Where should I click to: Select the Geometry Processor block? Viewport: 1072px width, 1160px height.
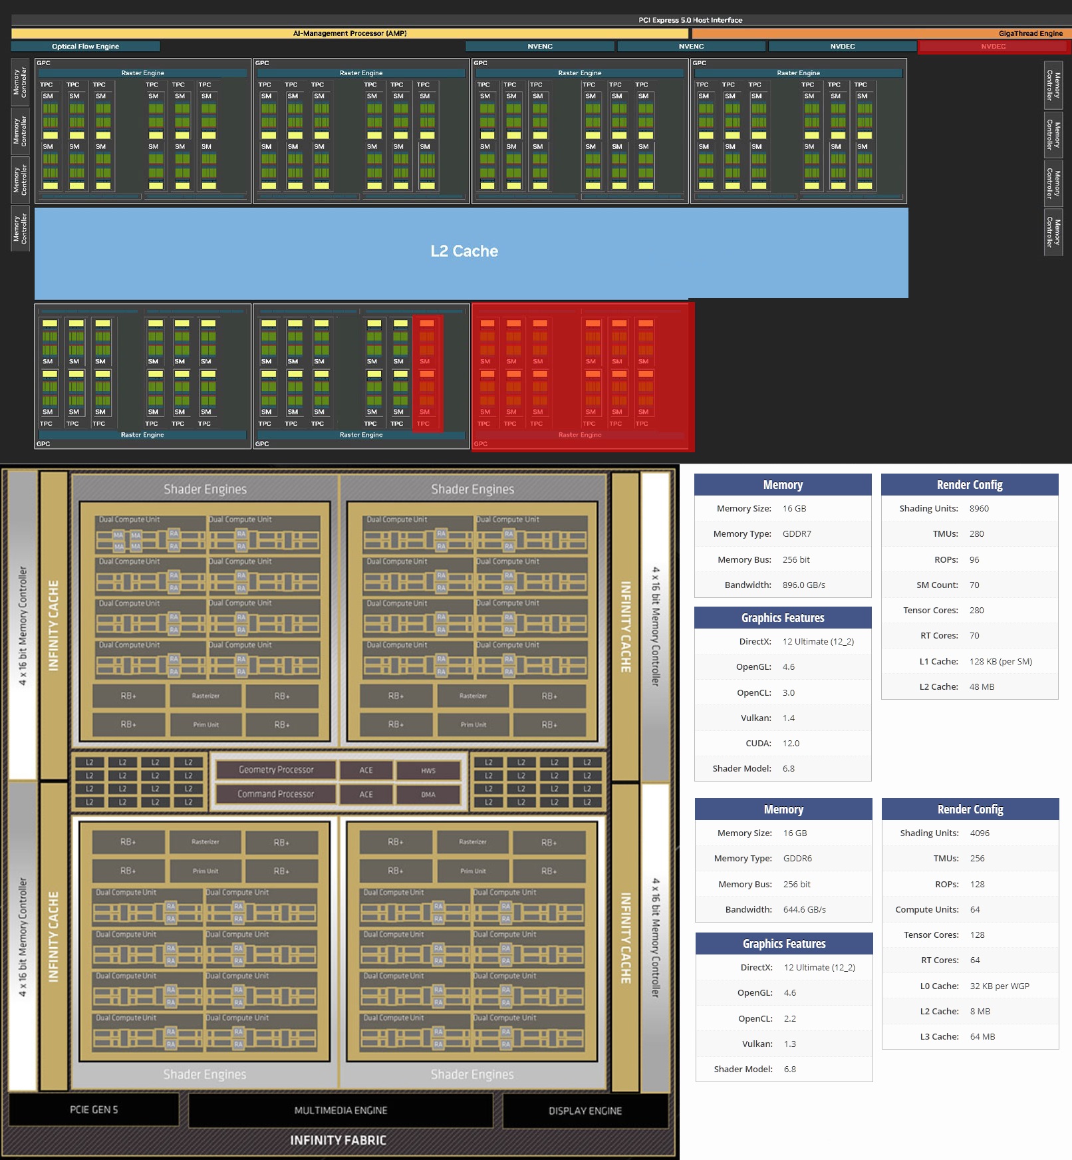pos(276,770)
